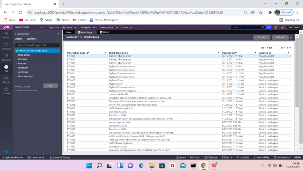Viewport: 303px width, 171px height.
Task: Bookmark page with the star icon
Action: pos(260,13)
